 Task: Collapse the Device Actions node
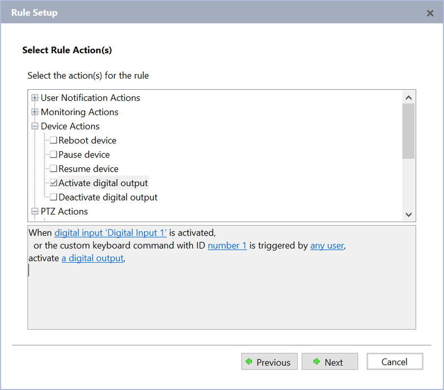coord(36,126)
